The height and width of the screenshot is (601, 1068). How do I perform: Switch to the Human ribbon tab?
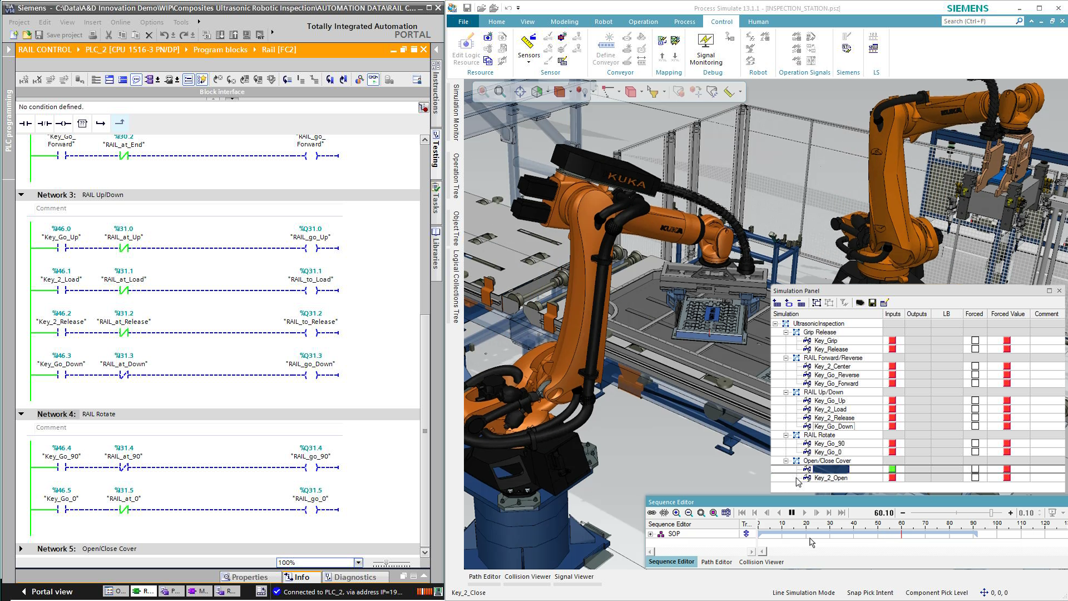point(758,21)
